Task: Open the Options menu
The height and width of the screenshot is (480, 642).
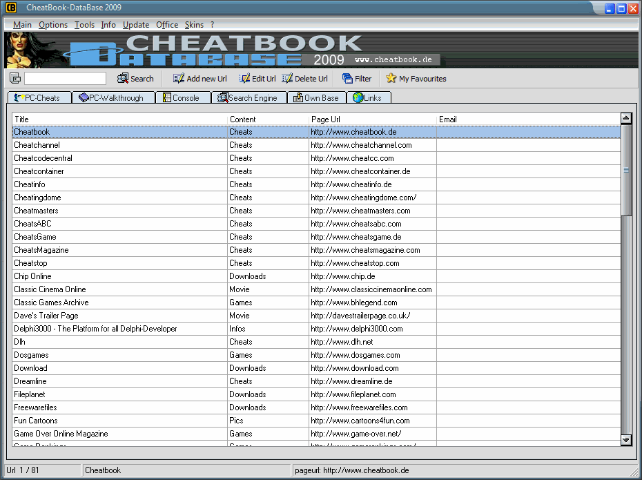Action: (53, 24)
